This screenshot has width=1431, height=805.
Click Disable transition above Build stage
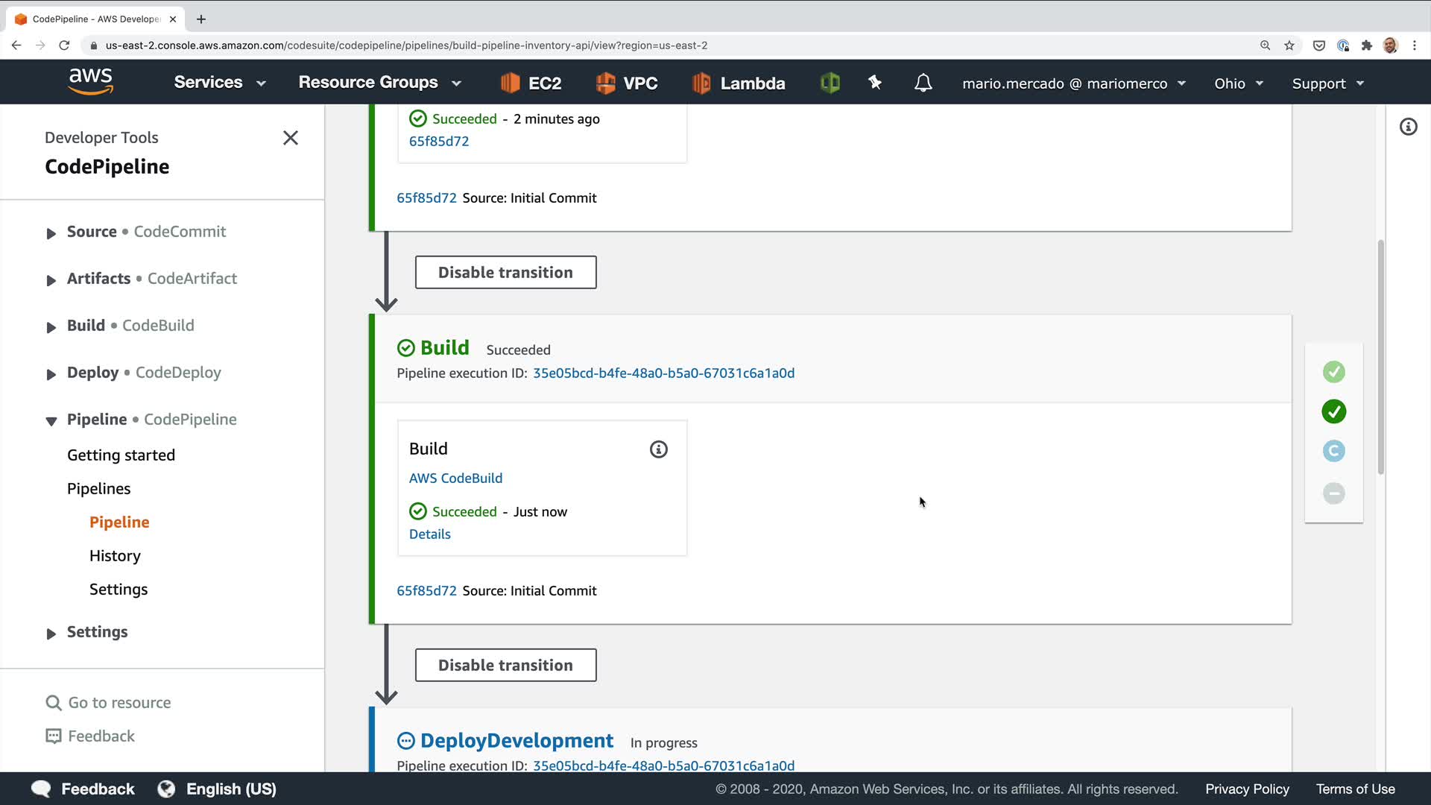tap(505, 272)
